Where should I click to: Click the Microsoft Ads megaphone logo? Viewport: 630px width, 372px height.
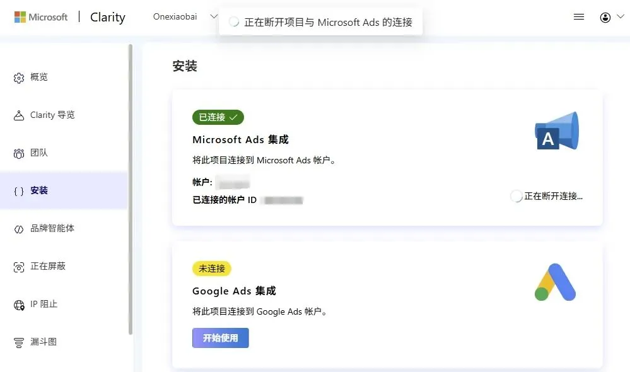[556, 131]
